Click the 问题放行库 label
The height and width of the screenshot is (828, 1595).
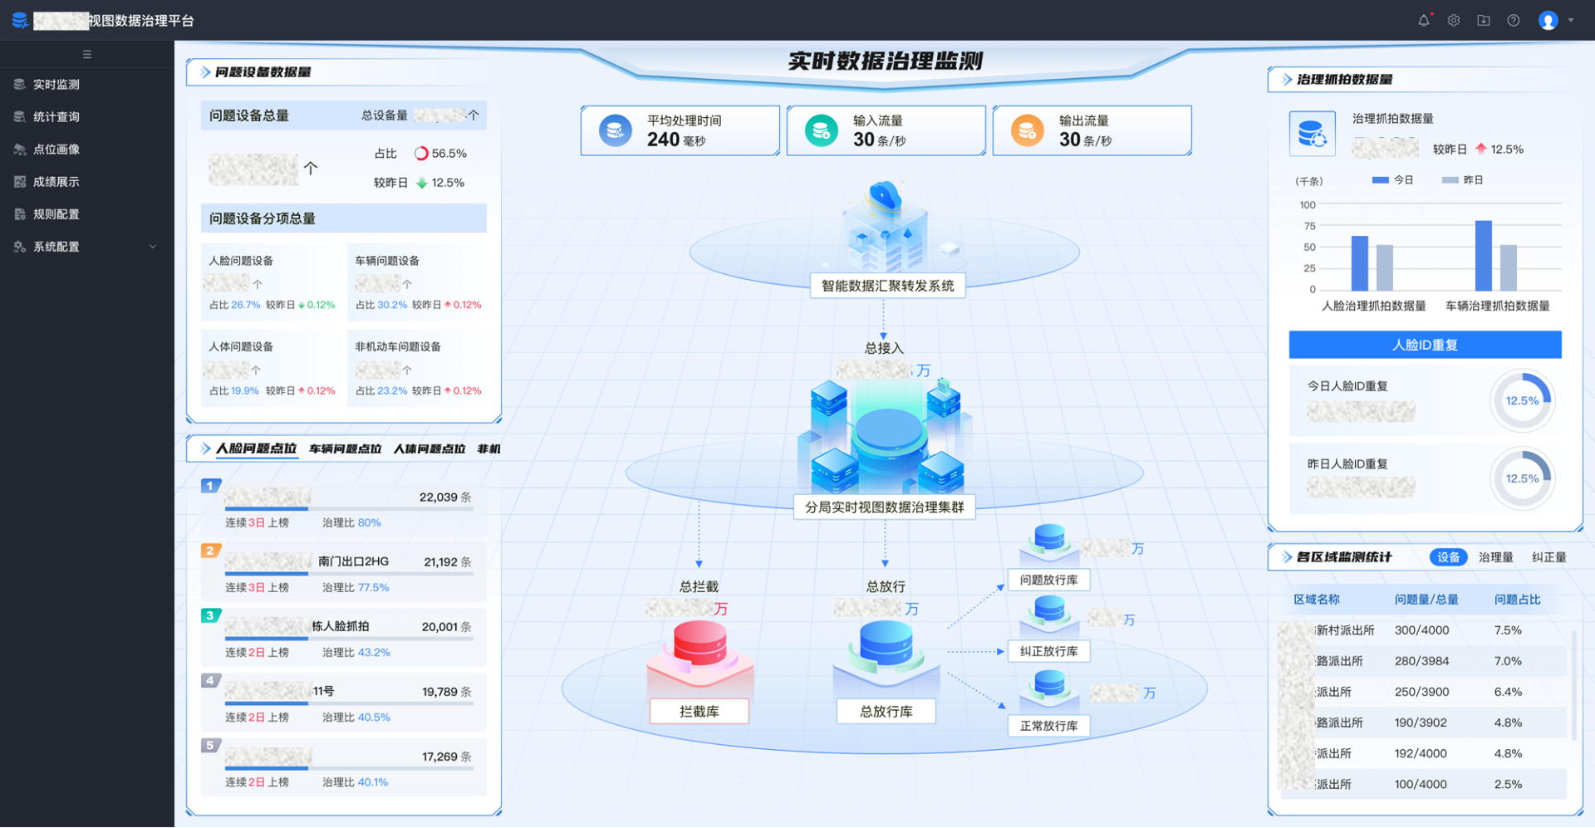point(1048,581)
